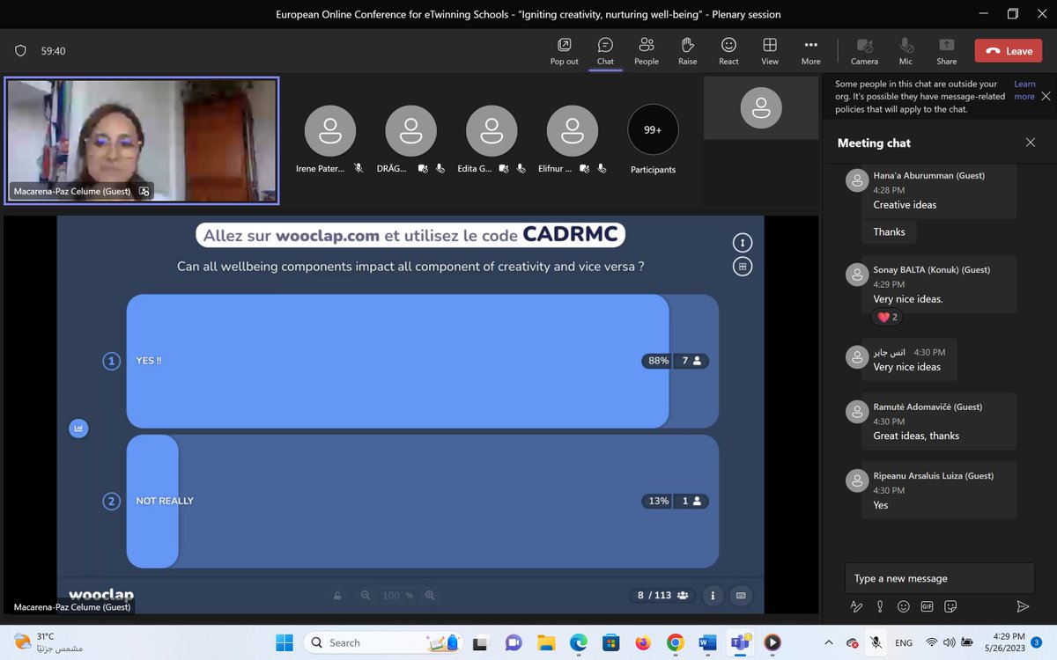Viewport: 1057px width, 660px height.
Task: Open the GIF picker in chat
Action: click(x=927, y=606)
